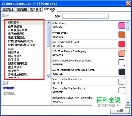Open the 程序图标 tab

point(22,9)
